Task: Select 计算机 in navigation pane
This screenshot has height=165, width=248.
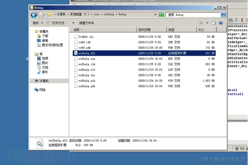Action: 44,81
